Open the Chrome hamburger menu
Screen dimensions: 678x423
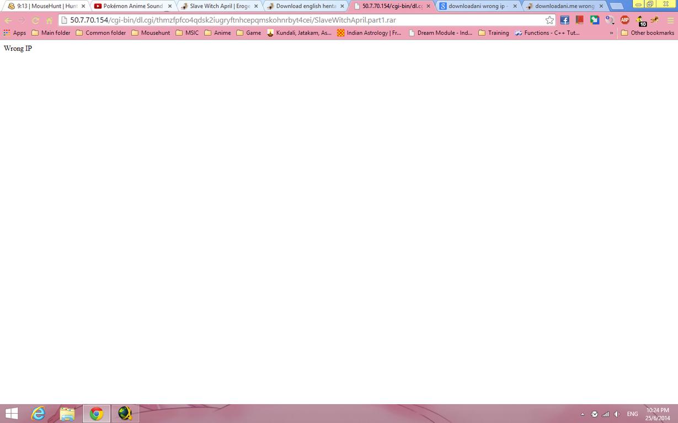pyautogui.click(x=670, y=20)
